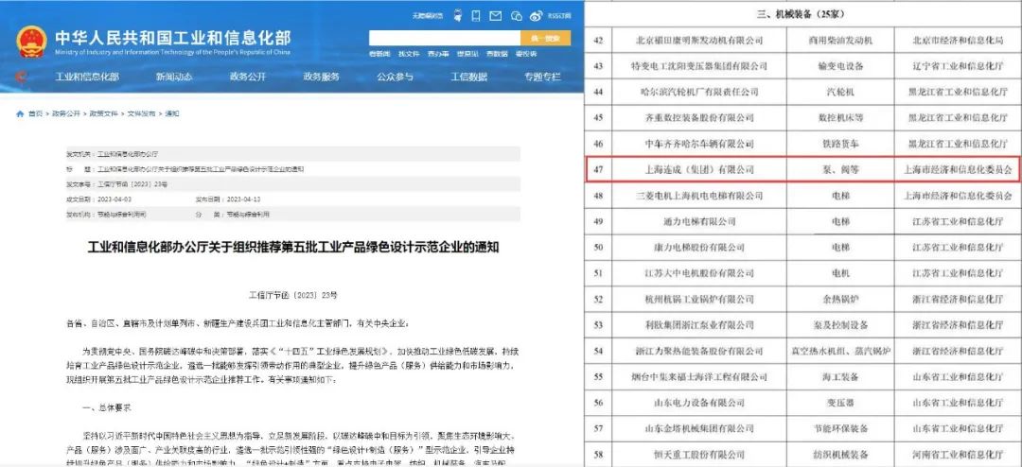Go to 政务服务 in navigation bar
Viewport: 1022px width, 467px height.
click(322, 78)
